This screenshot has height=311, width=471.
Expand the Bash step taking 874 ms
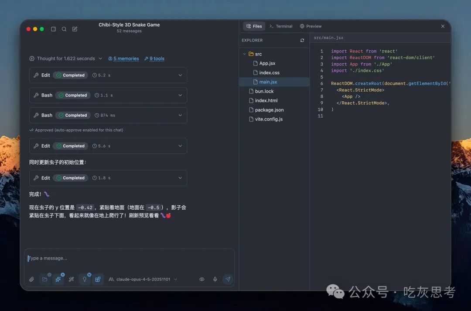(x=108, y=115)
